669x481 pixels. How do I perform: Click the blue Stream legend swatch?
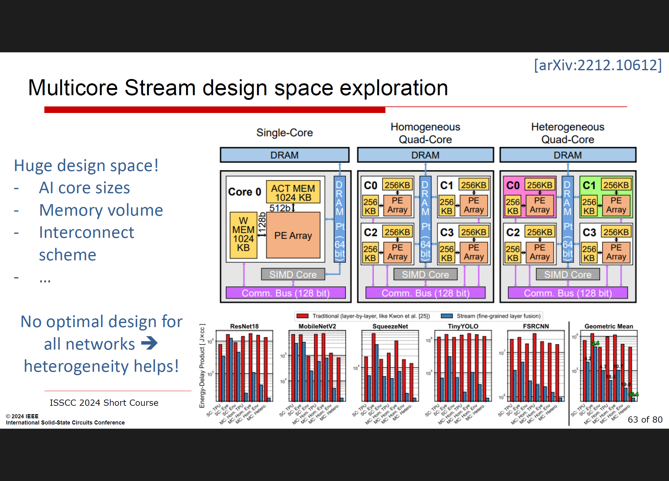click(447, 316)
